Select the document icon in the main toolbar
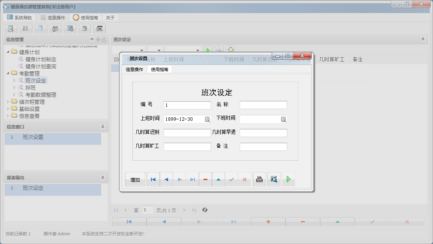This screenshot has width=433, height=244. tap(41, 28)
